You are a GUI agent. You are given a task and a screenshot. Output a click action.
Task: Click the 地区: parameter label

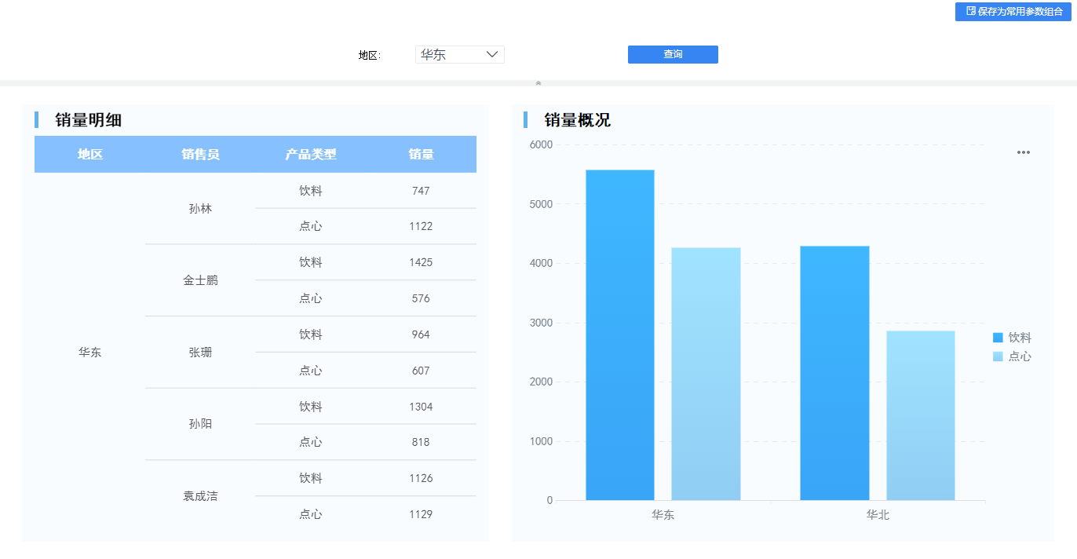click(x=370, y=55)
